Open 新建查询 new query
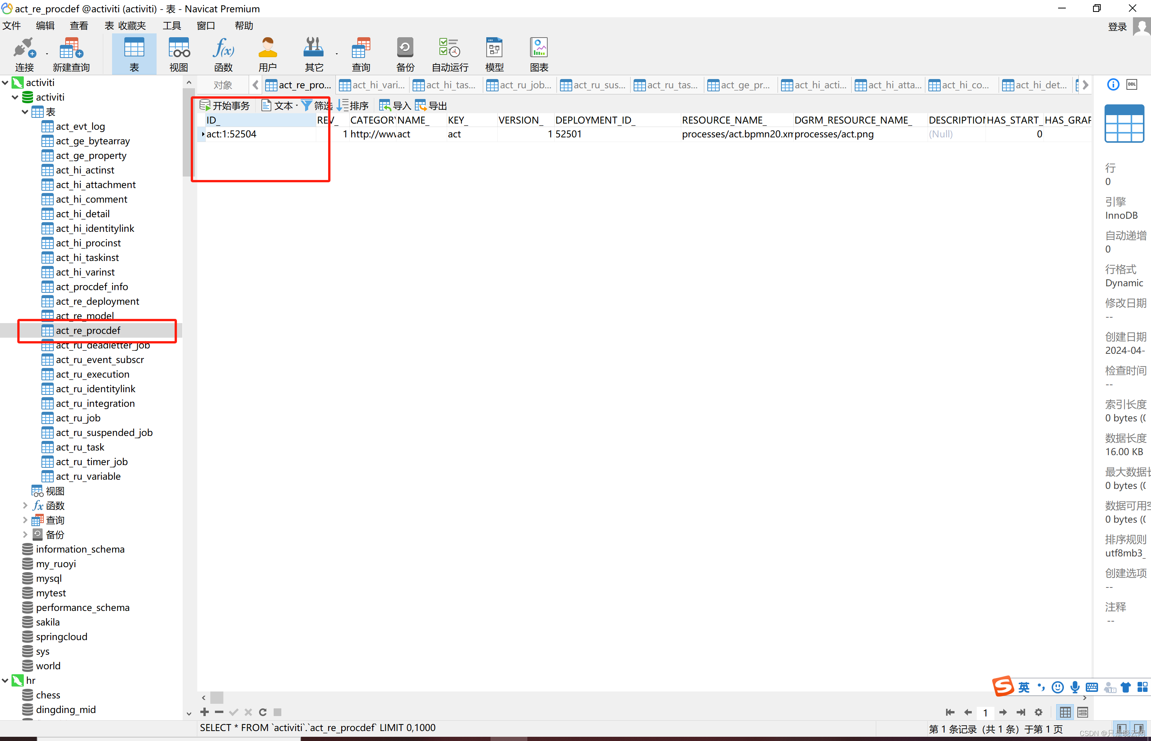The height and width of the screenshot is (741, 1151). coord(71,54)
